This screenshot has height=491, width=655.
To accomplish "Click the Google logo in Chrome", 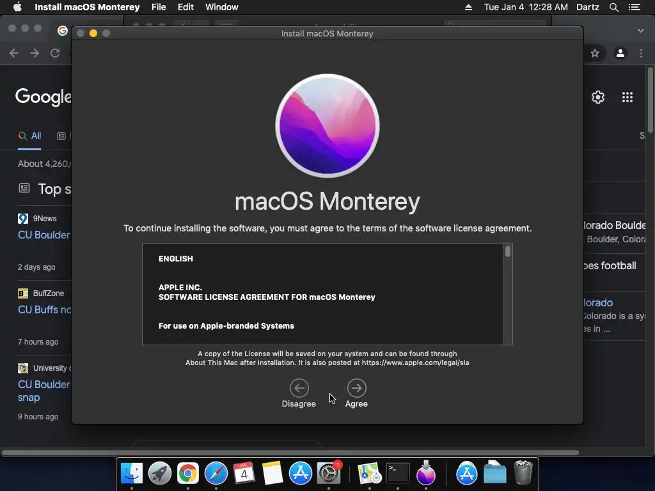I will (x=43, y=97).
